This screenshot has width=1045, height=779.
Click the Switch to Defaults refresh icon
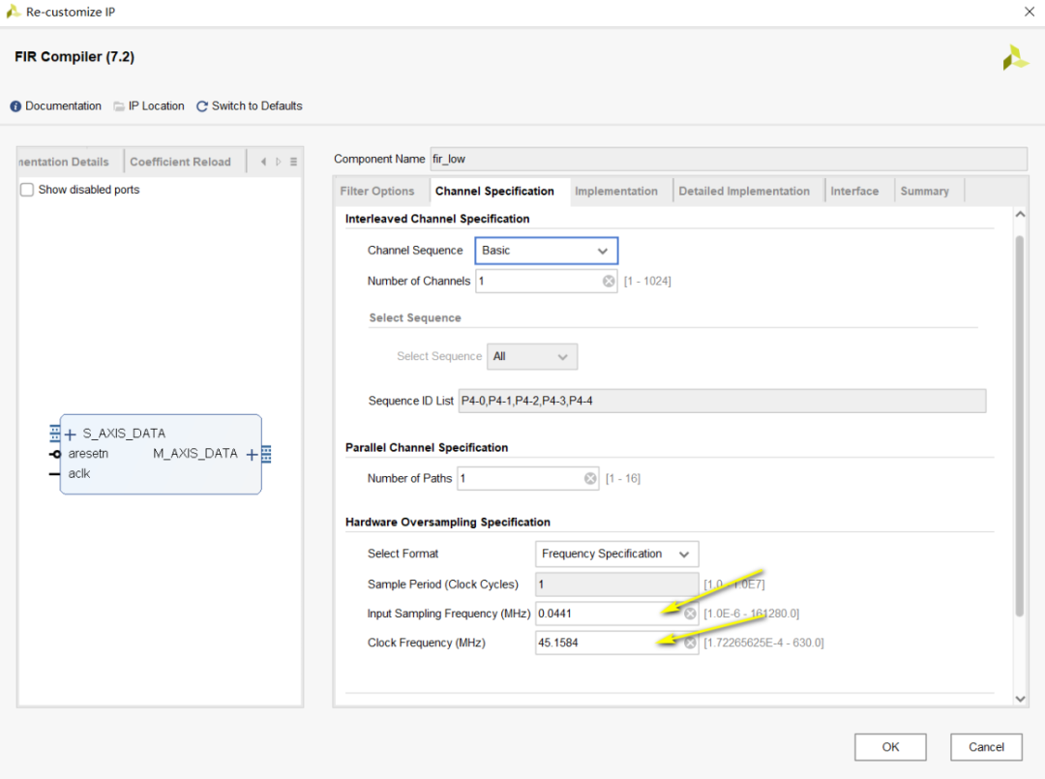click(x=202, y=106)
